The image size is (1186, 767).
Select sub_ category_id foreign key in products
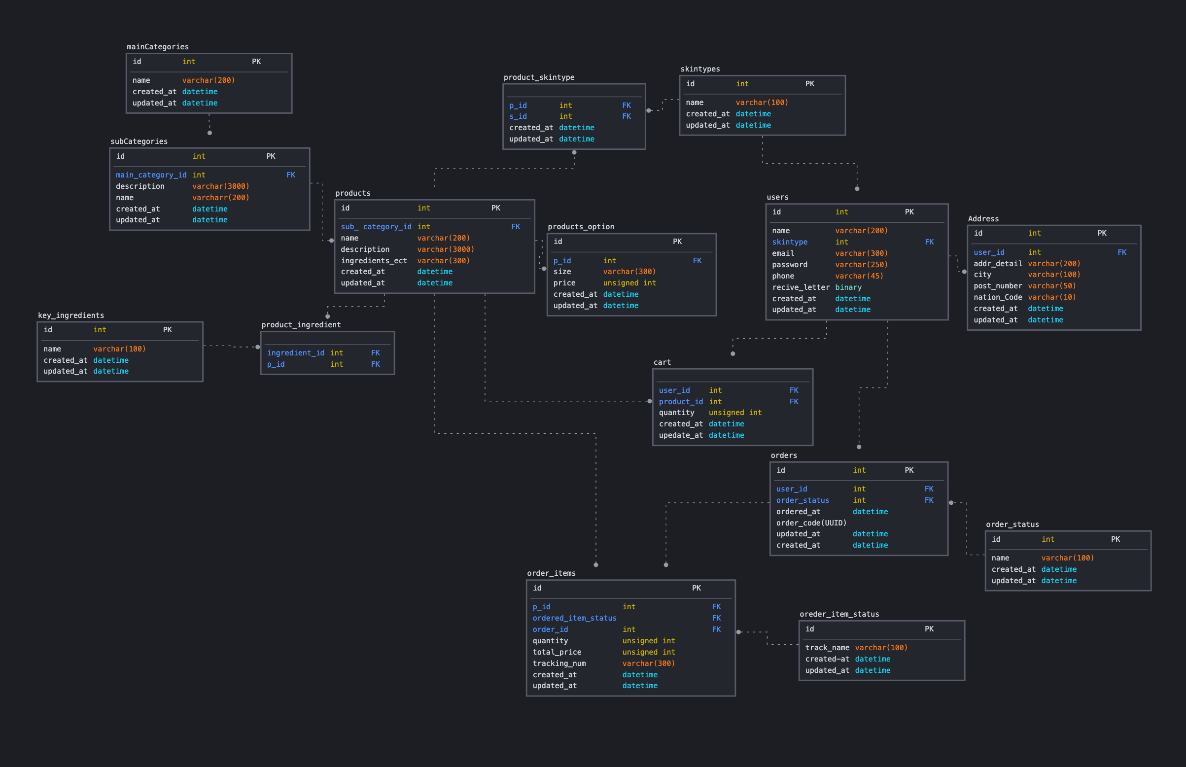(x=376, y=227)
